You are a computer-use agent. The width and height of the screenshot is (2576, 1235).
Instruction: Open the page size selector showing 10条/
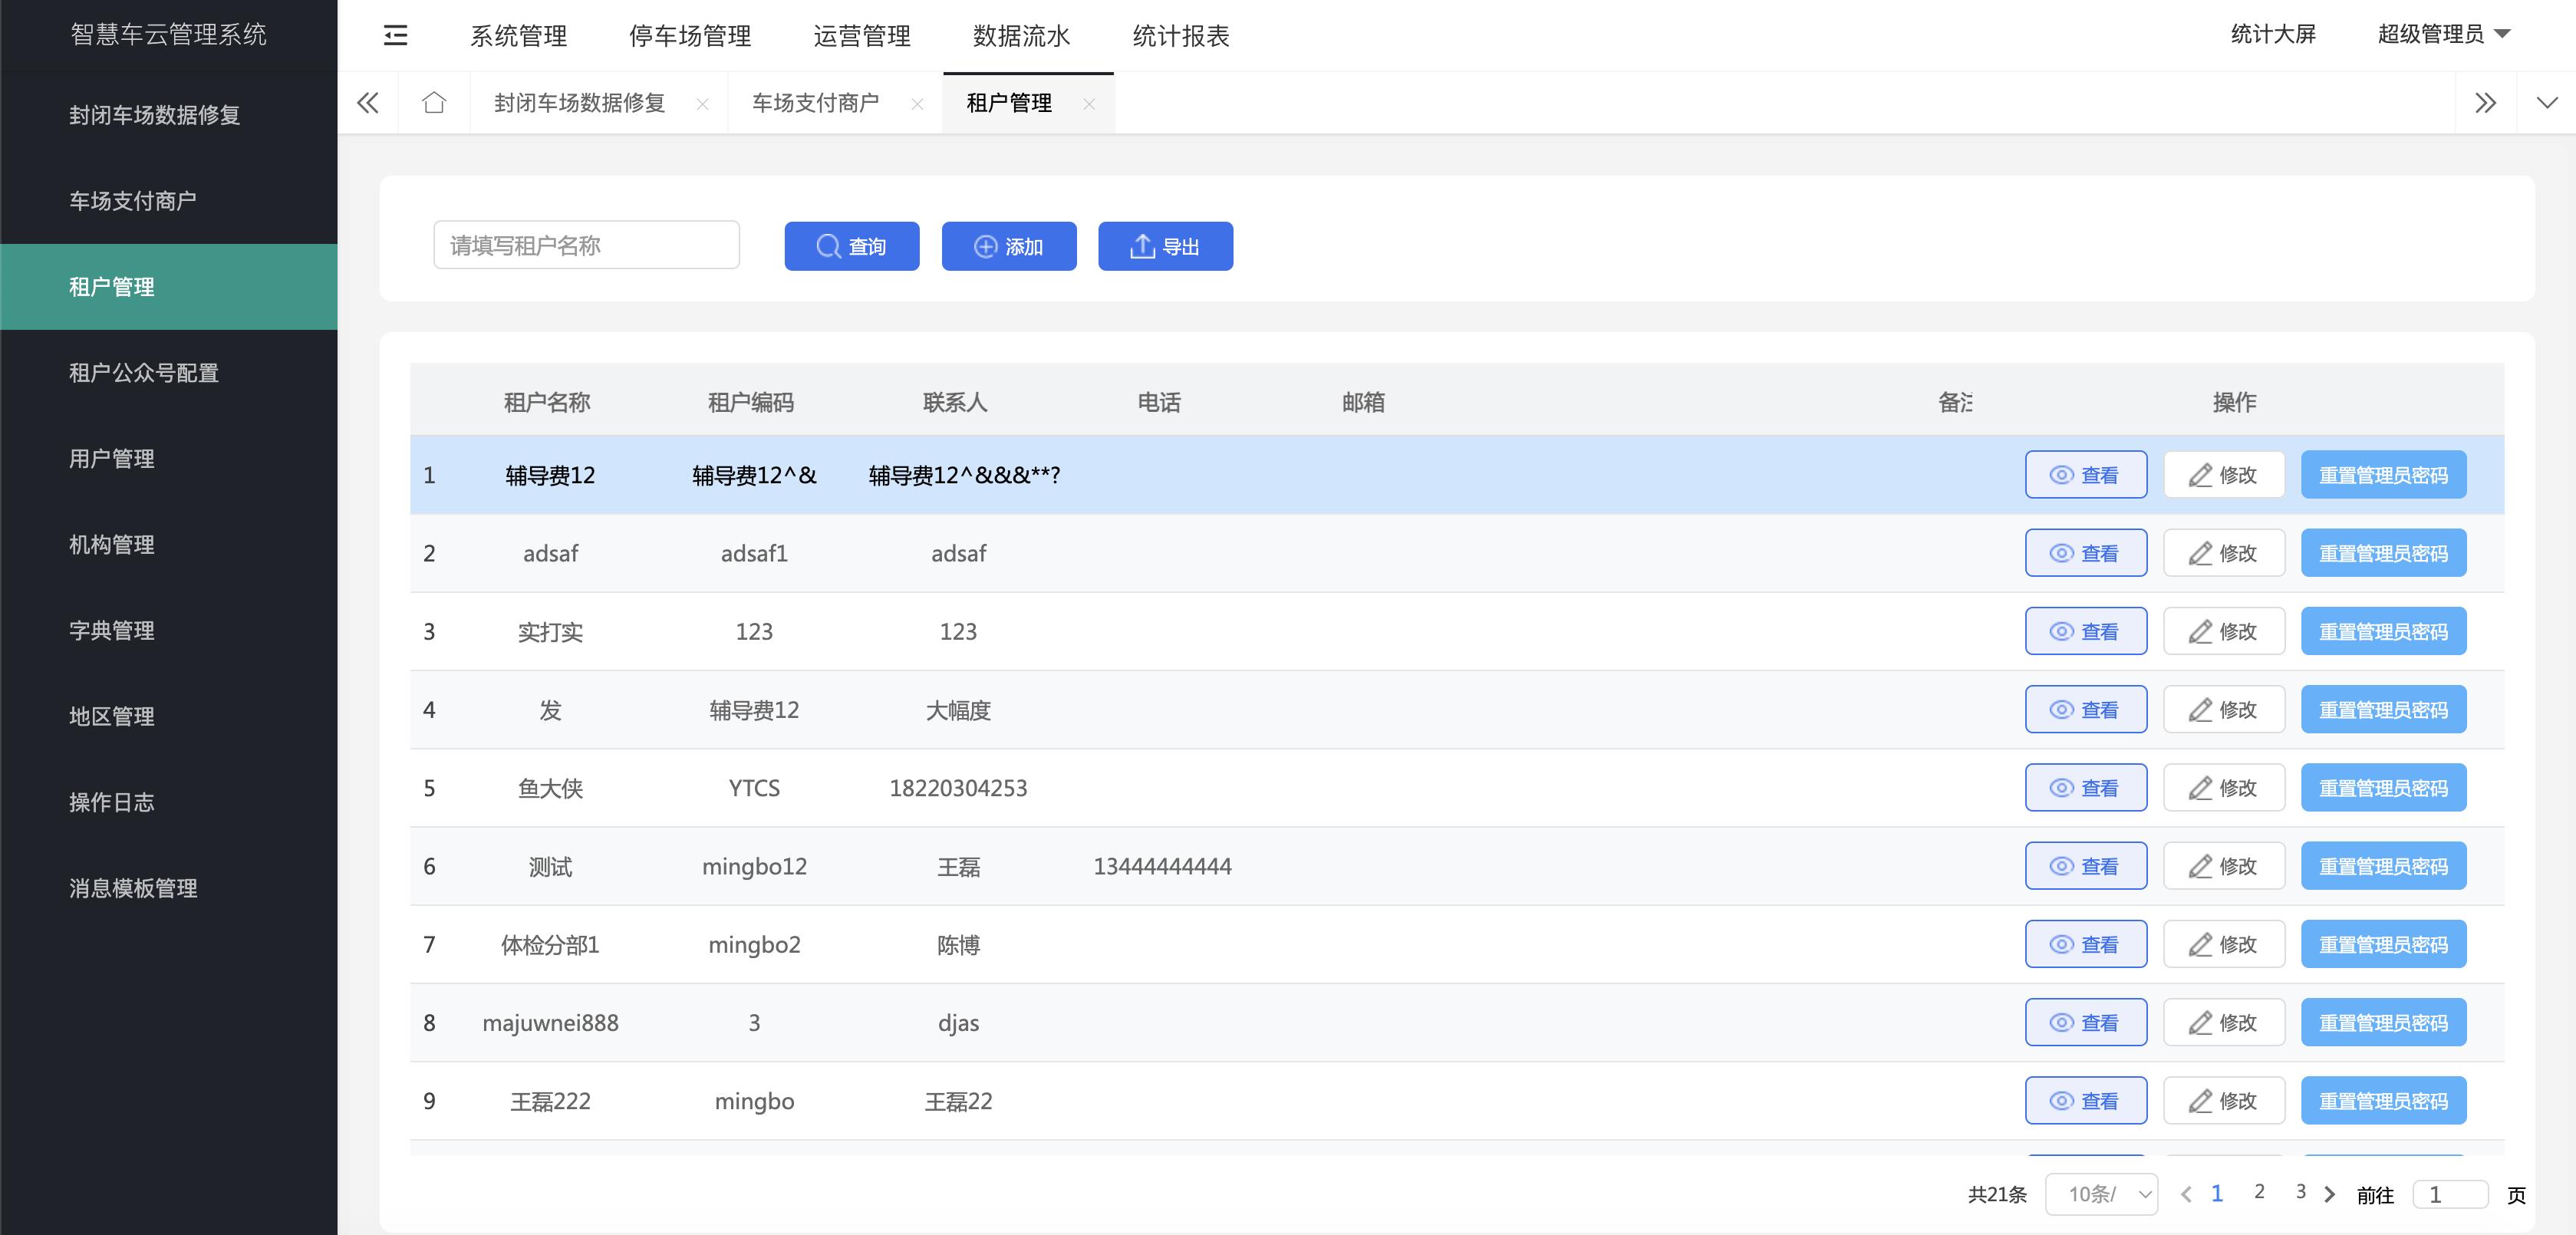coord(2102,1193)
